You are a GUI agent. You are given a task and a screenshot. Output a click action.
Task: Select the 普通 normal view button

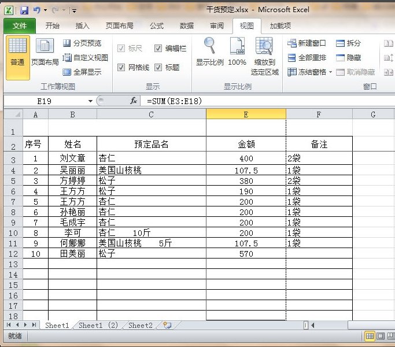(17, 58)
